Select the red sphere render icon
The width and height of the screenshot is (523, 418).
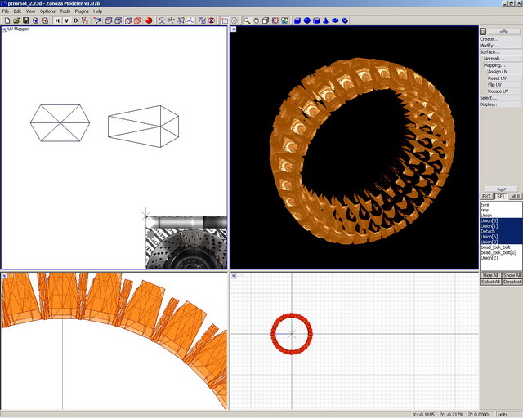point(150,20)
